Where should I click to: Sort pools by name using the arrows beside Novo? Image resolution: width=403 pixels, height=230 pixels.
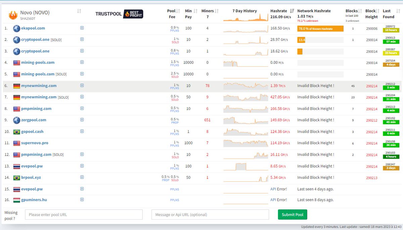(79, 11)
